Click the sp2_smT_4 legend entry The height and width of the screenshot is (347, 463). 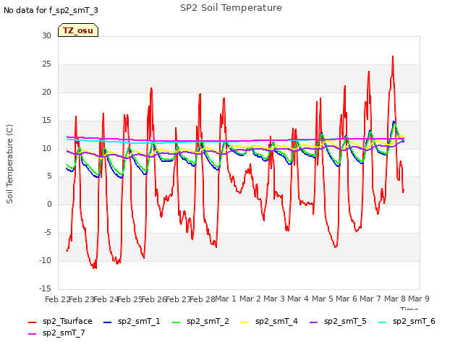pos(269,321)
